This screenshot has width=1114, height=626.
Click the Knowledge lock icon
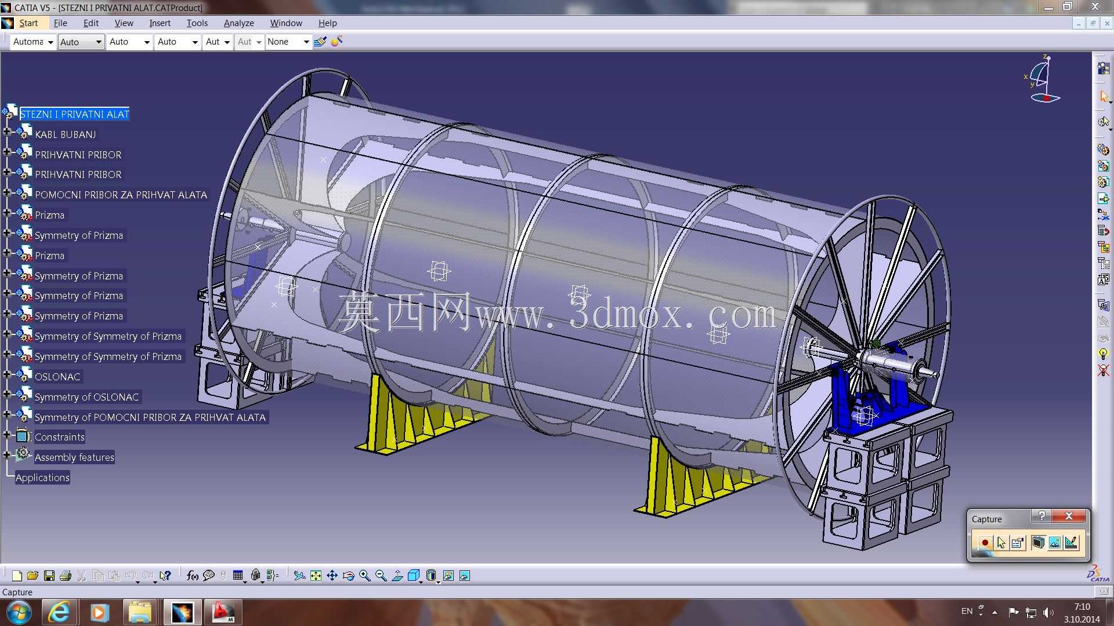(x=255, y=576)
